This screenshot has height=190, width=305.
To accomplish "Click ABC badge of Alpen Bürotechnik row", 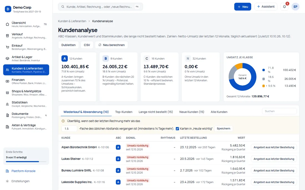I will click(x=118, y=147).
